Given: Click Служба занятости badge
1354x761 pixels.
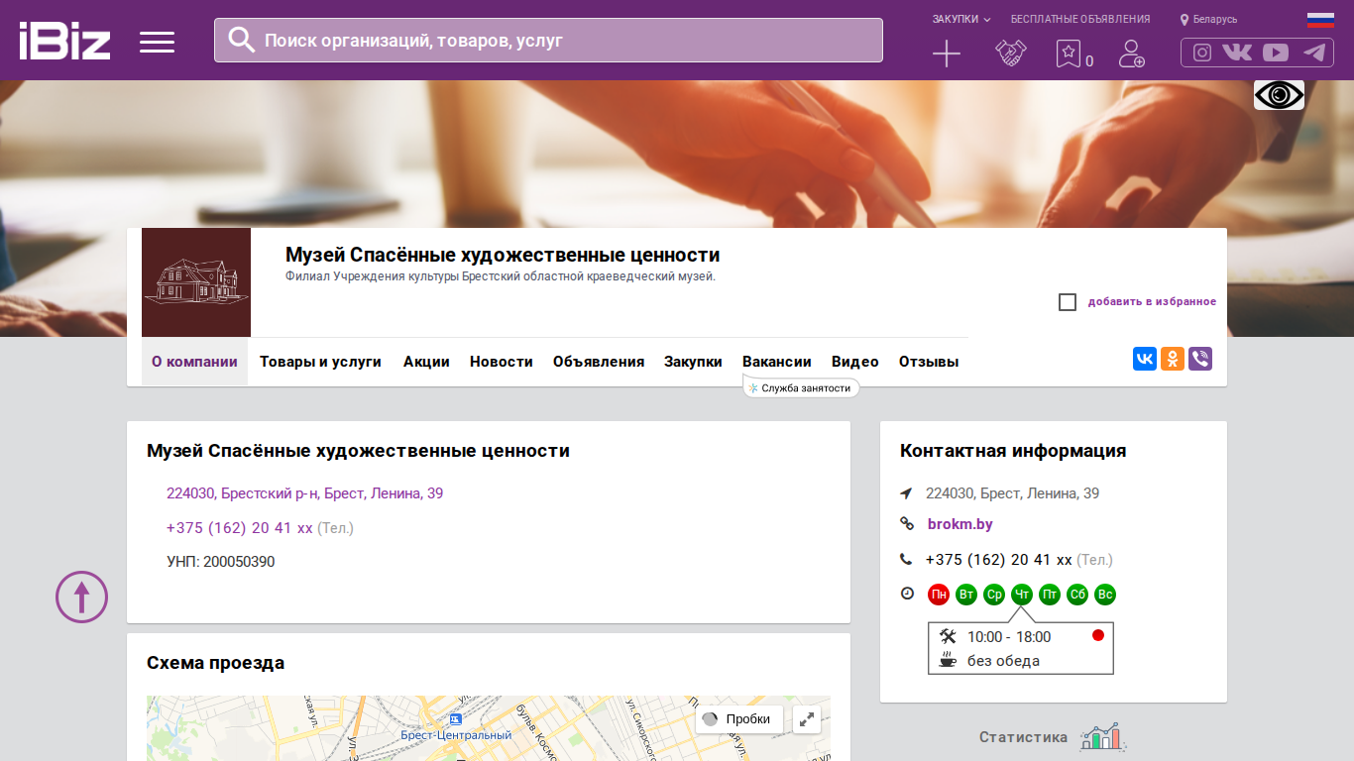Looking at the screenshot, I should [801, 387].
